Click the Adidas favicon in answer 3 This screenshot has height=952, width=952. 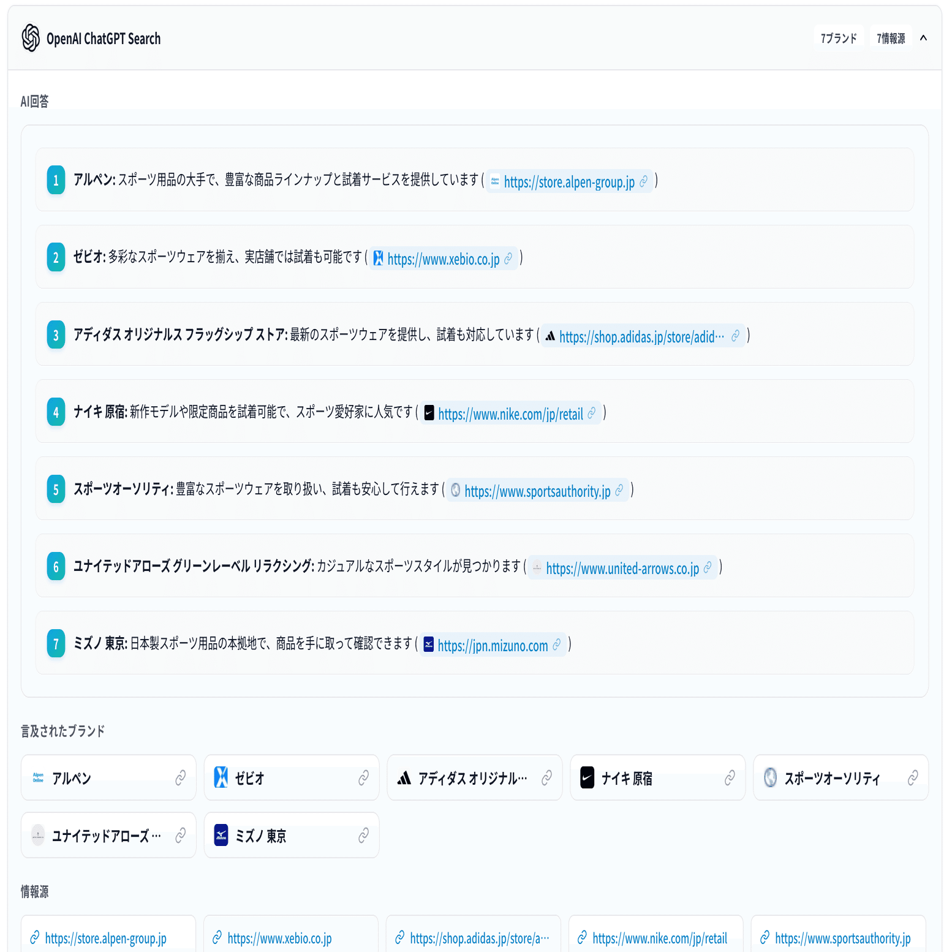pos(550,336)
